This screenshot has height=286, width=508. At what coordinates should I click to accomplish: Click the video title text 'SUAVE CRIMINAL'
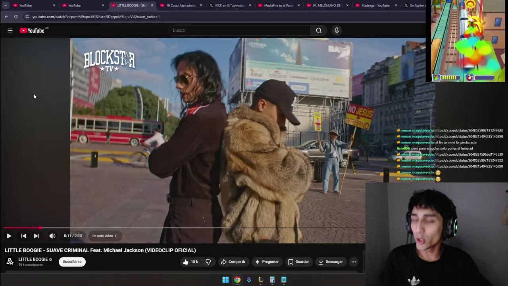click(67, 250)
